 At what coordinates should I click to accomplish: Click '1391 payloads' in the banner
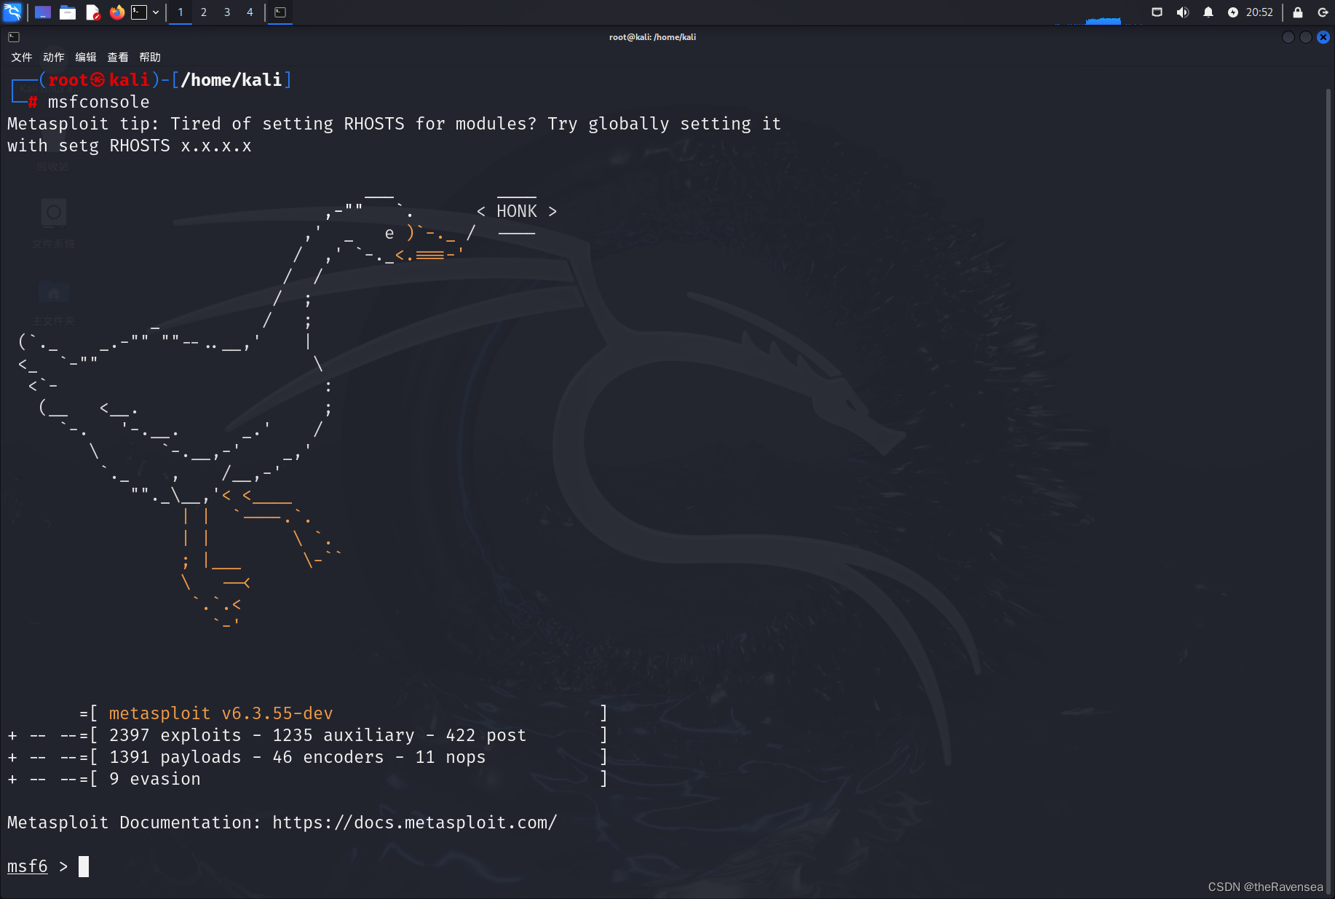[x=175, y=757]
